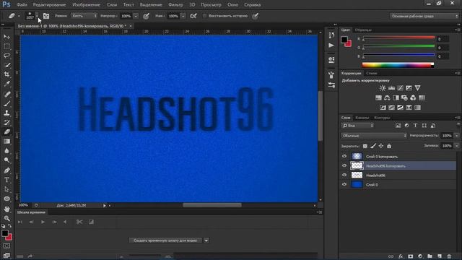Select the Path Selection tool
Viewport: 462px width, 260px height.
click(6, 189)
